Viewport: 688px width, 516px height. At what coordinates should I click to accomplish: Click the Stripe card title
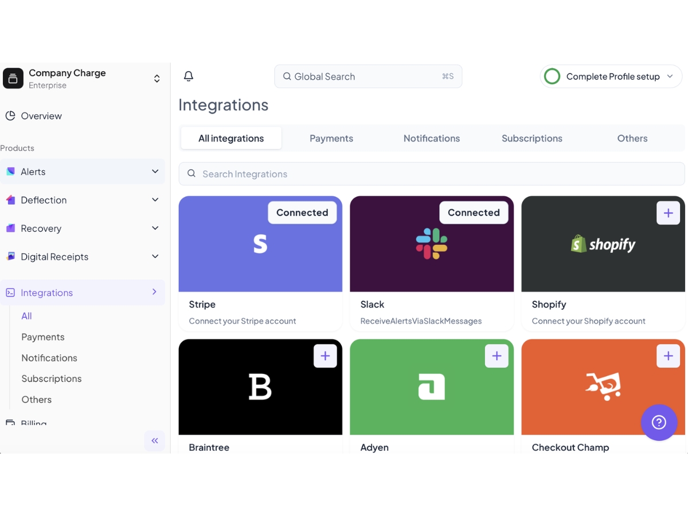[202, 304]
